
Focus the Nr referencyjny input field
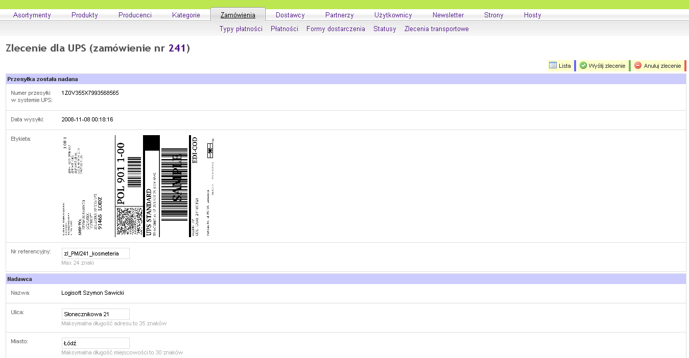click(96, 253)
